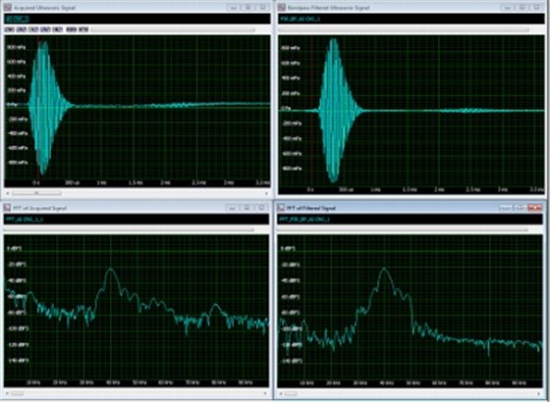Click the FFT of Acquired Signal window icon
Screen dimensions: 550x402
tap(8, 208)
